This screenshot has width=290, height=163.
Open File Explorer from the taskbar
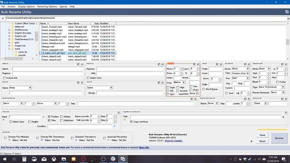point(63,159)
